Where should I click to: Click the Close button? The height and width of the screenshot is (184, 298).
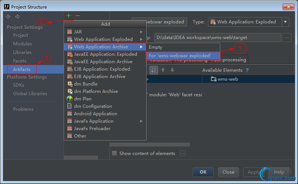click(x=228, y=172)
